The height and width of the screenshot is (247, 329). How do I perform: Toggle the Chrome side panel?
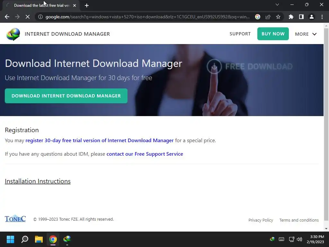click(x=301, y=17)
